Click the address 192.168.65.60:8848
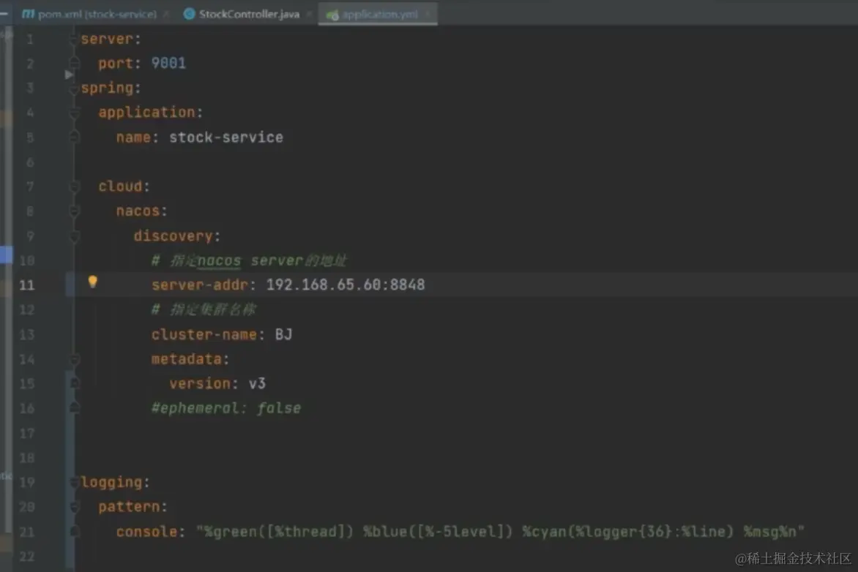This screenshot has width=858, height=572. point(346,285)
